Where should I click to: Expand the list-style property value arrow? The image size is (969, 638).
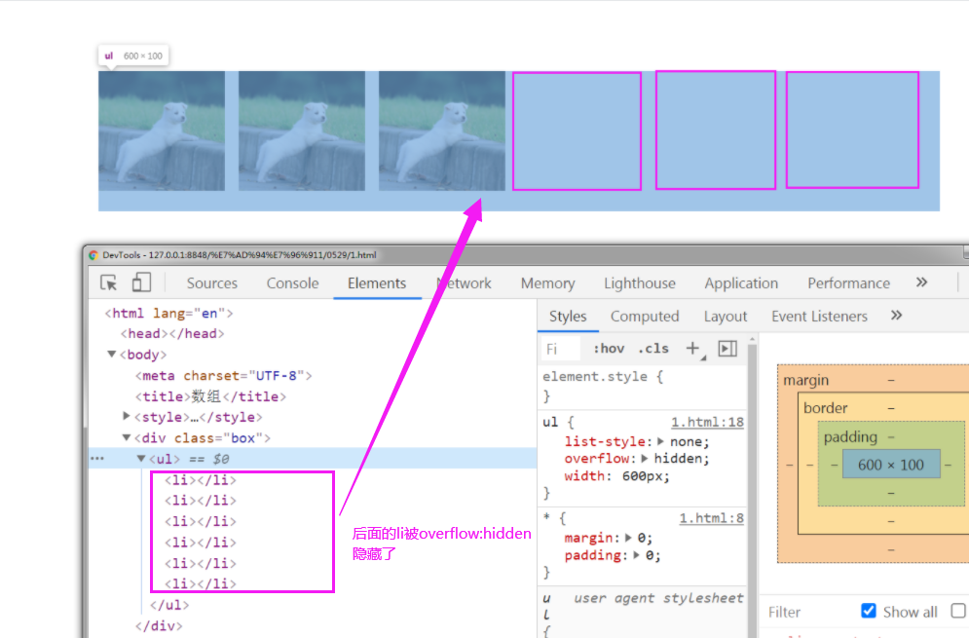[x=660, y=441]
